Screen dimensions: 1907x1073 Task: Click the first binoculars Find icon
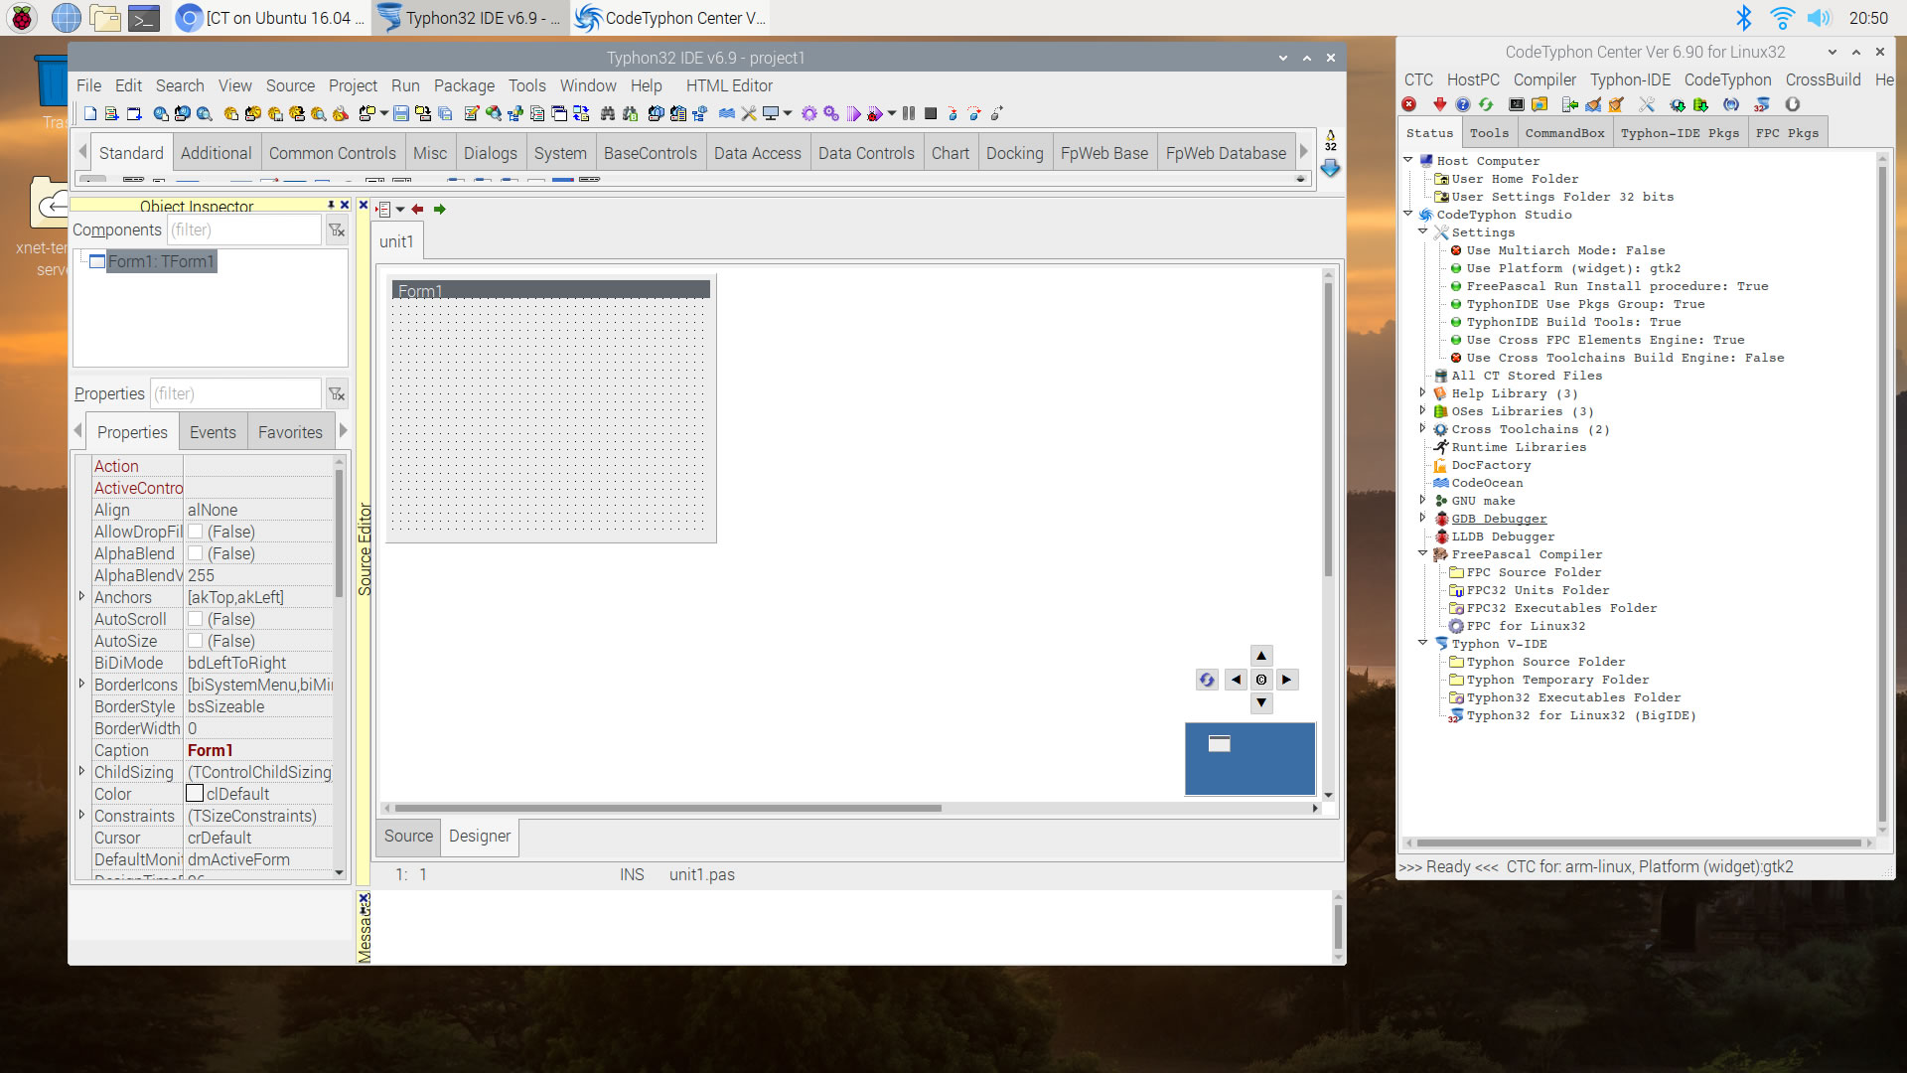tap(608, 114)
